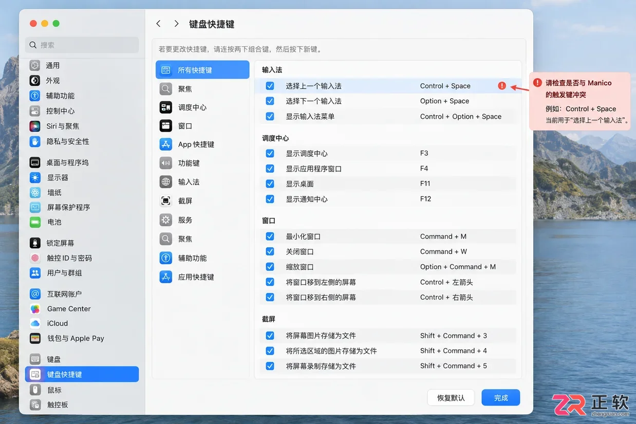Click the F3 shortcut value
Screen dimensions: 636x424
(424, 153)
